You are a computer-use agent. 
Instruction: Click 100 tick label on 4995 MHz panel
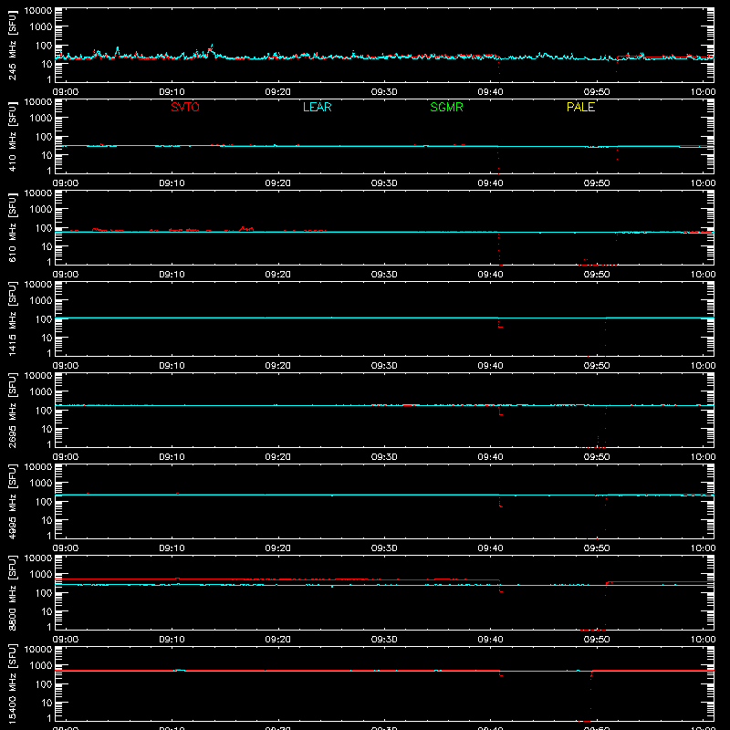[44, 502]
